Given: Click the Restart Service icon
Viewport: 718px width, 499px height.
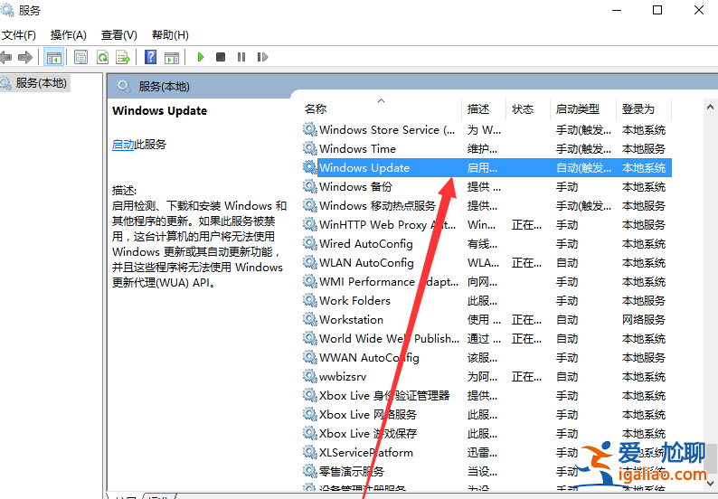Looking at the screenshot, I should pyautogui.click(x=262, y=57).
